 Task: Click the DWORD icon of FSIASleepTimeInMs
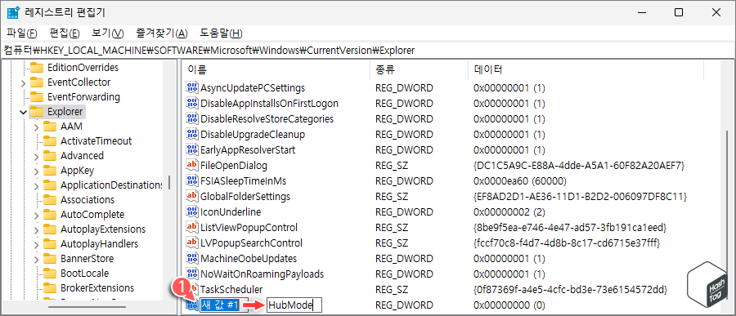[192, 180]
